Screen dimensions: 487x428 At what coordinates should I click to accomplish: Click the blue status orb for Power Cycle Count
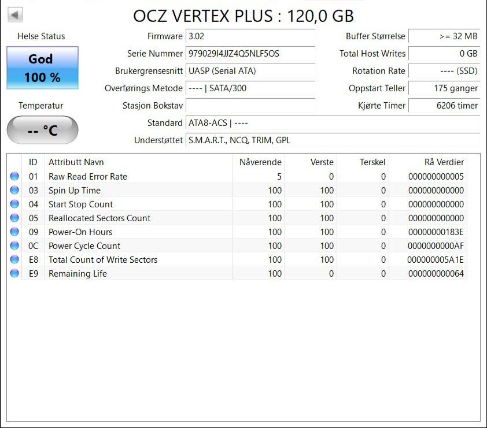point(14,245)
